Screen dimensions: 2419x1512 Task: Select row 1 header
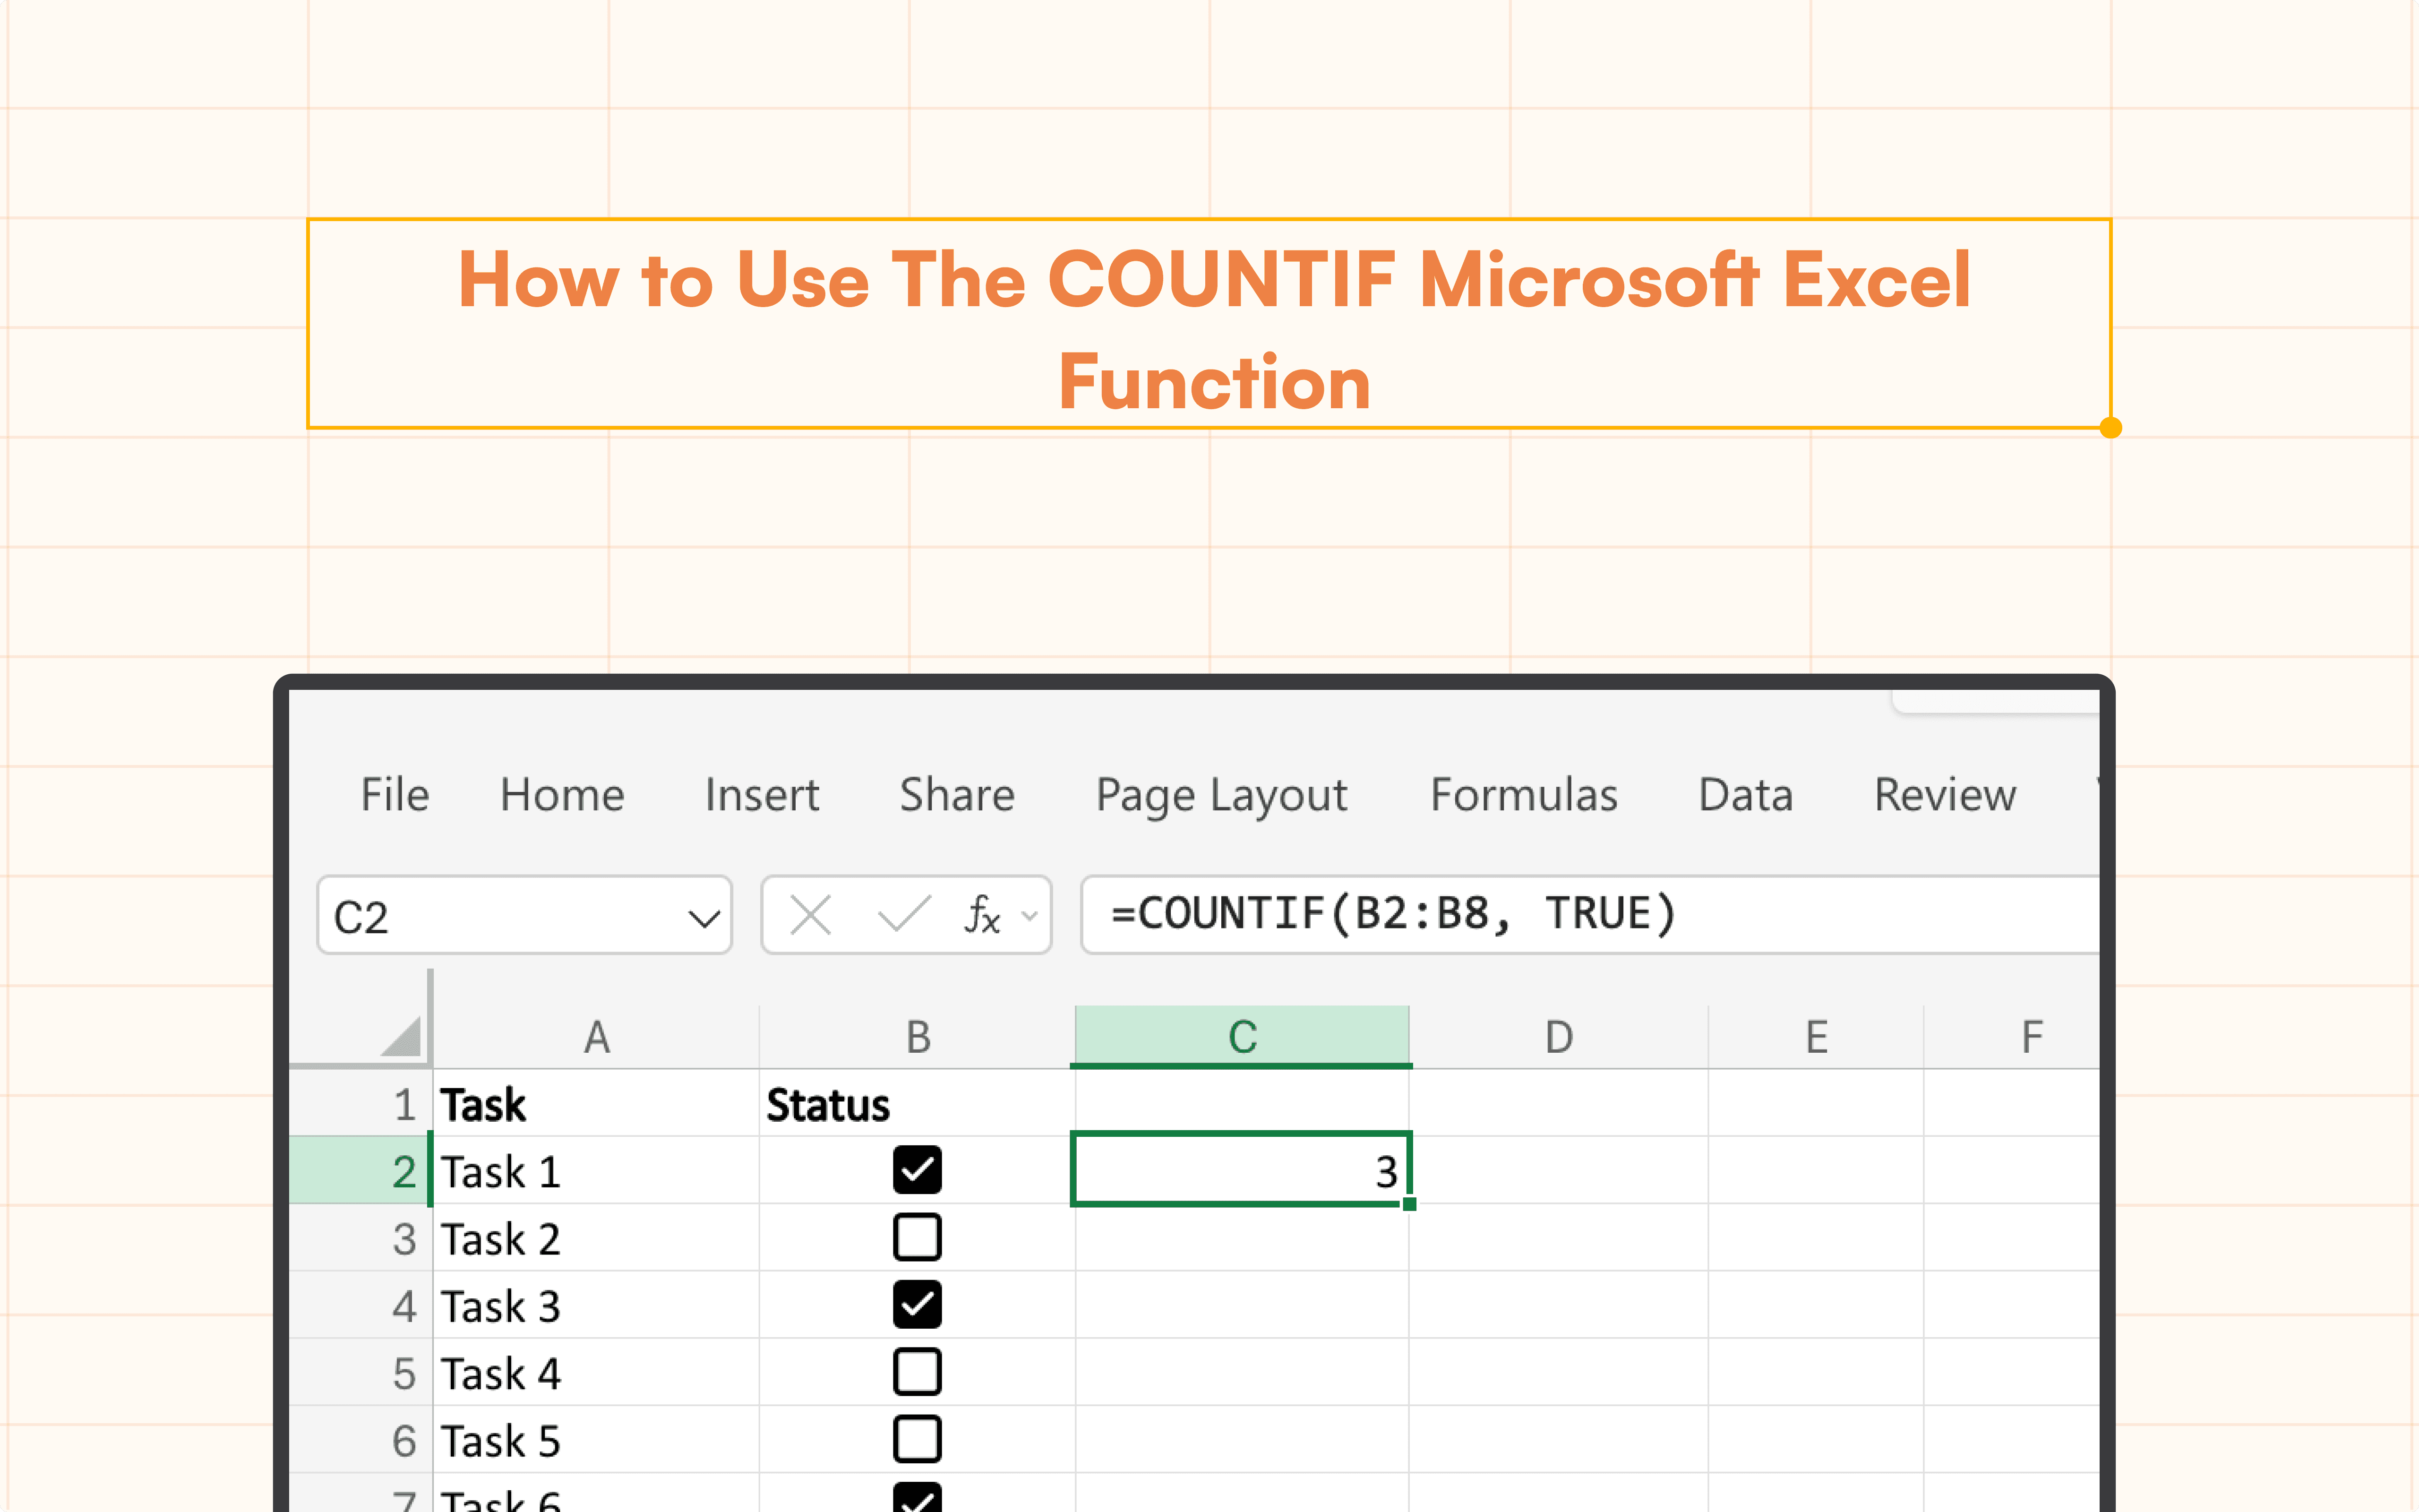[x=361, y=1103]
